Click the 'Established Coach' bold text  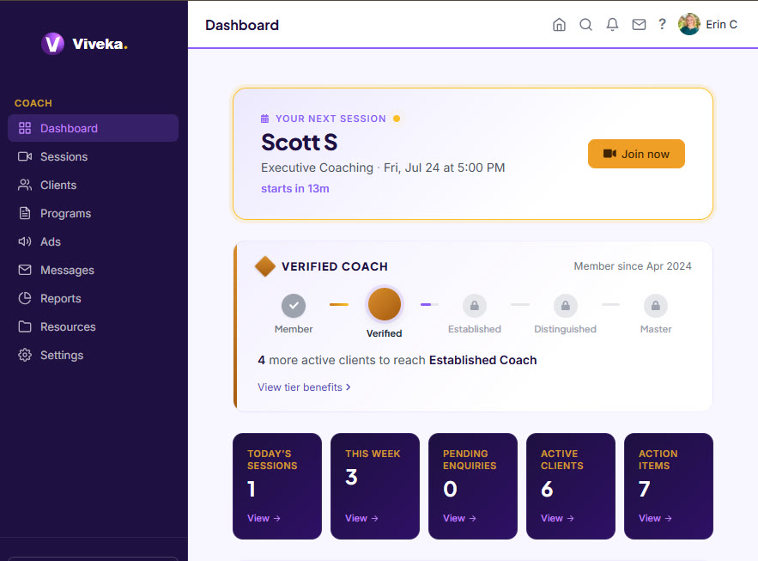(x=483, y=360)
